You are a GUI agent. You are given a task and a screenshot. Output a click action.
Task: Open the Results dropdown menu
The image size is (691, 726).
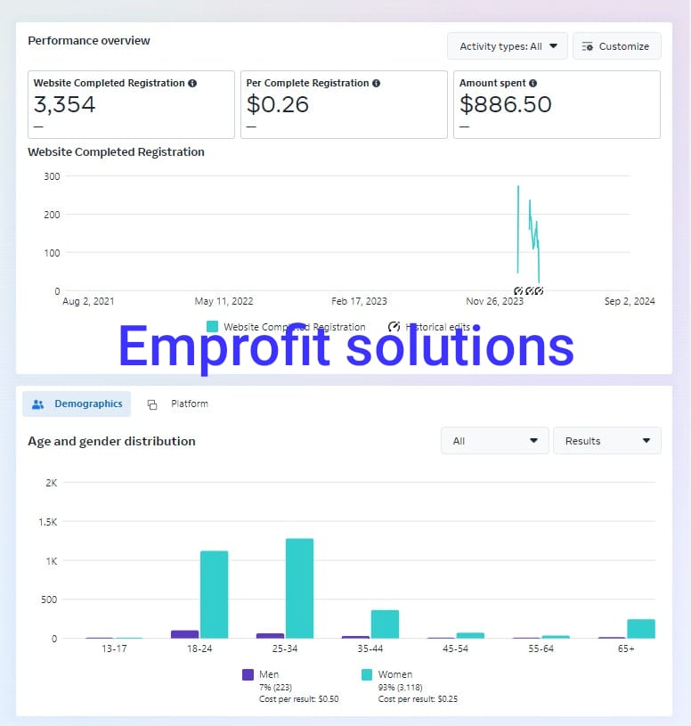(x=606, y=441)
